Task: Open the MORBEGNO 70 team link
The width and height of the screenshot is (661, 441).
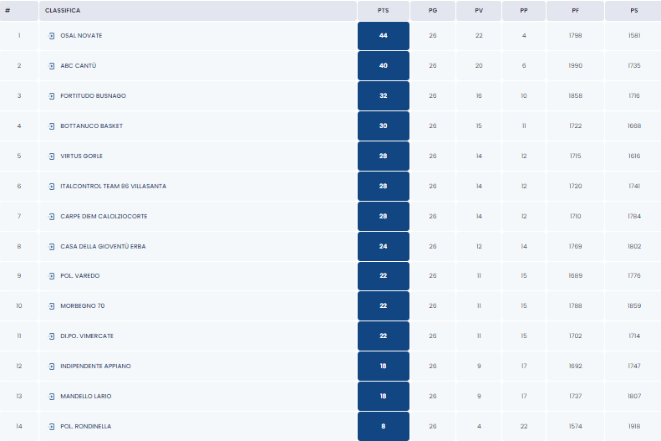Action: [x=83, y=305]
